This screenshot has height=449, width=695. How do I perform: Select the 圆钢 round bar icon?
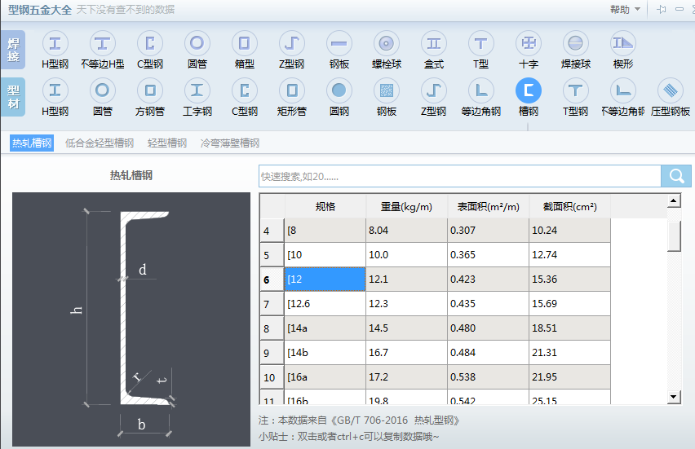coord(339,90)
